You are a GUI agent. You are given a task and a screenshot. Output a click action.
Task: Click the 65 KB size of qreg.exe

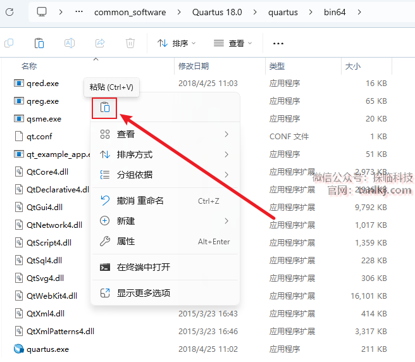[x=376, y=101]
